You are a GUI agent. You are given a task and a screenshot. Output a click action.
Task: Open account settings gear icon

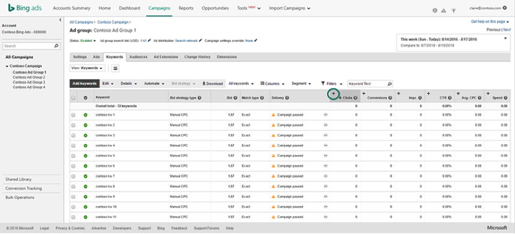point(504,8)
